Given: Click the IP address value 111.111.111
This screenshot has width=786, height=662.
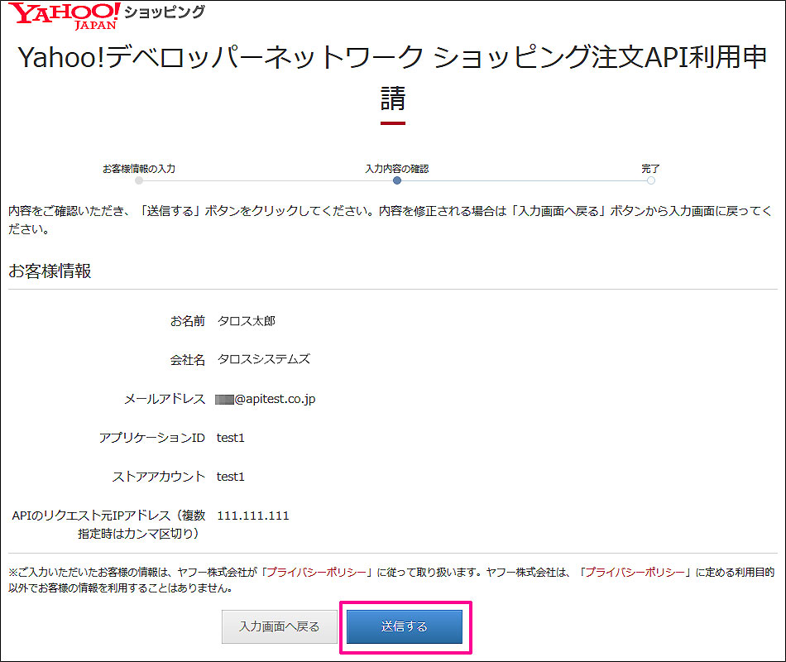Looking at the screenshot, I should click(253, 516).
